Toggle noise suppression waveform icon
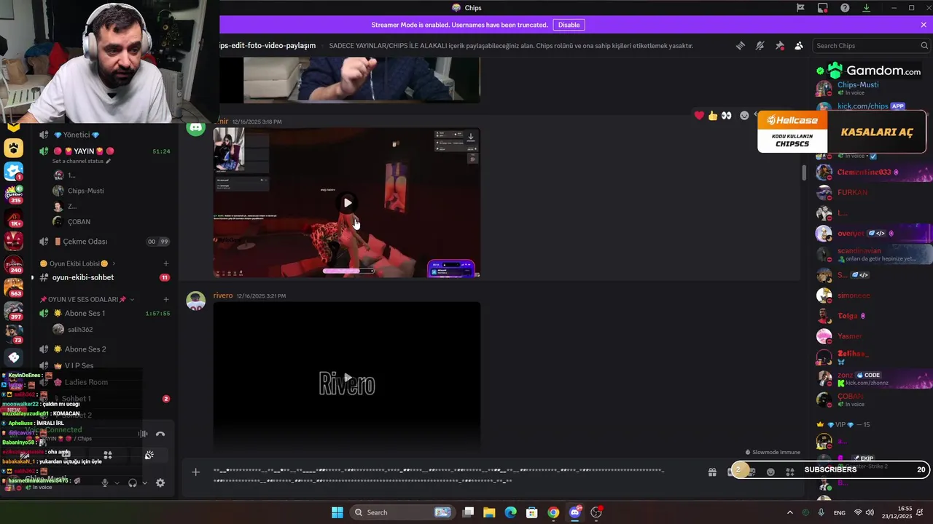Viewport: 933px width, 524px height. pyautogui.click(x=143, y=434)
